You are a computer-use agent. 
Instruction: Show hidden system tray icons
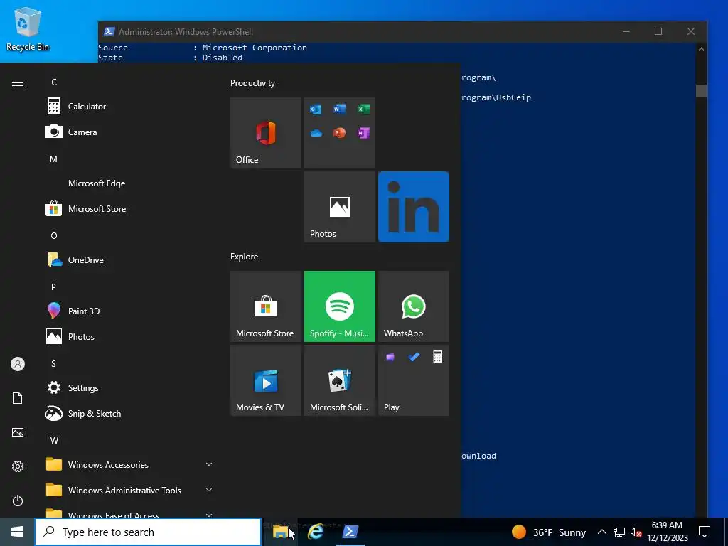coord(601,532)
